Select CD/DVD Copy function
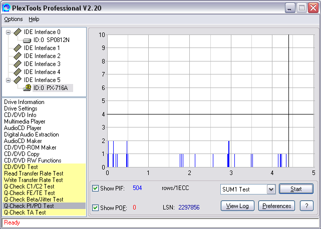 tap(22, 154)
